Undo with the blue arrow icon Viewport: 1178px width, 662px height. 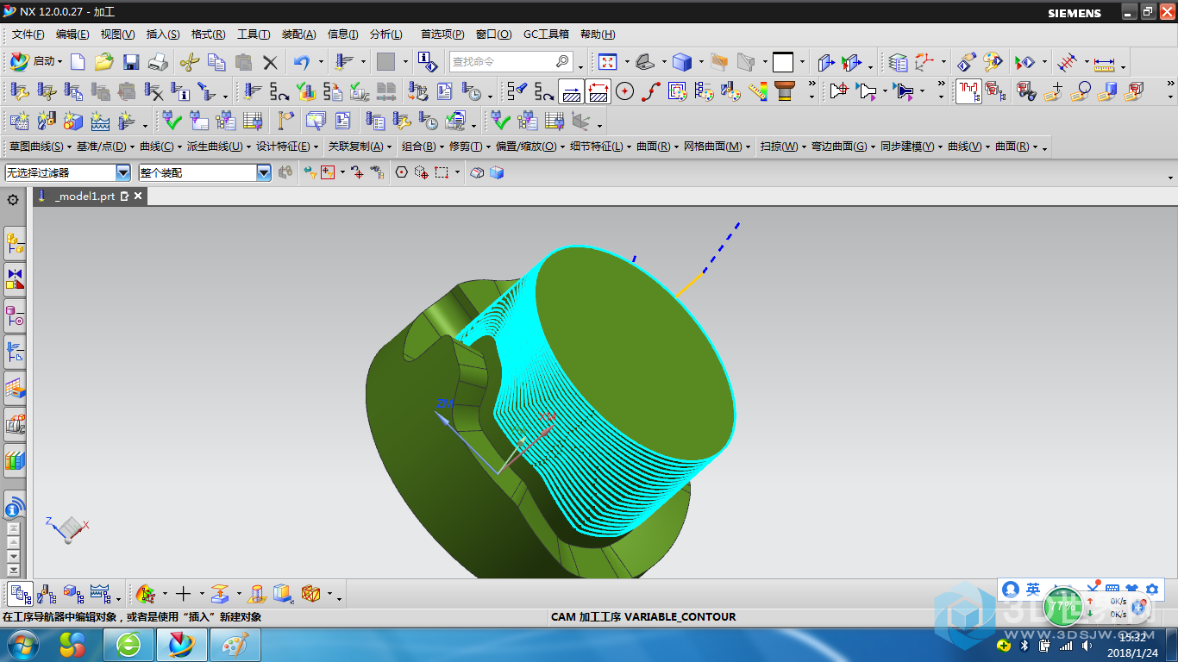click(301, 61)
